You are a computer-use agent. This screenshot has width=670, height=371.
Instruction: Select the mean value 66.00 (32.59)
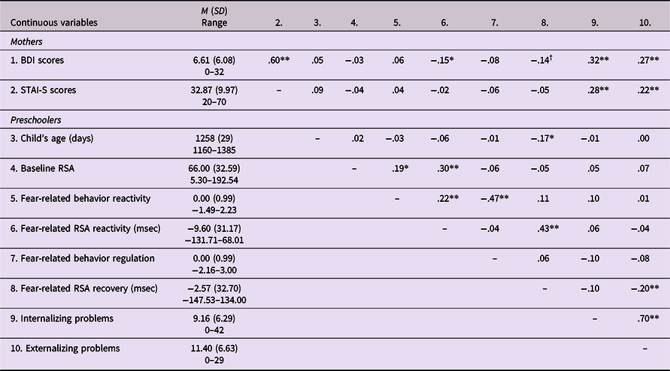[x=214, y=168]
